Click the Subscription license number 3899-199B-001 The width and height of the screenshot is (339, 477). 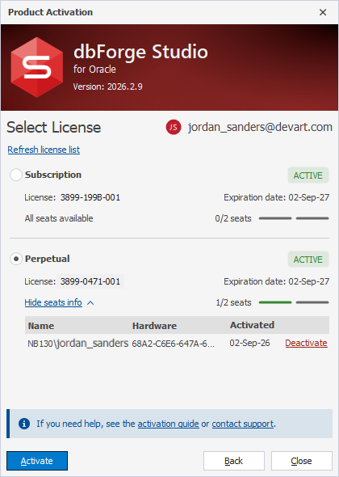point(90,197)
